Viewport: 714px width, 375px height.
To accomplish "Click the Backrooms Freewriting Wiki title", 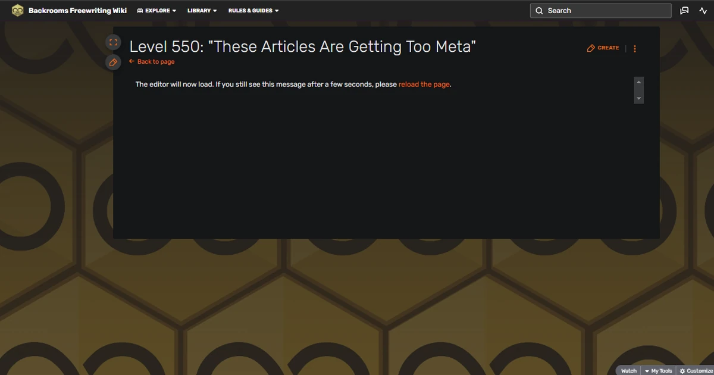I will pyautogui.click(x=78, y=10).
